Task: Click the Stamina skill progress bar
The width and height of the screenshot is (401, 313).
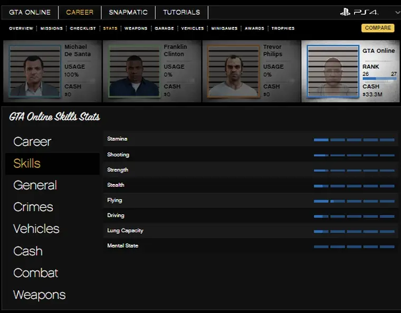Action: [354, 140]
